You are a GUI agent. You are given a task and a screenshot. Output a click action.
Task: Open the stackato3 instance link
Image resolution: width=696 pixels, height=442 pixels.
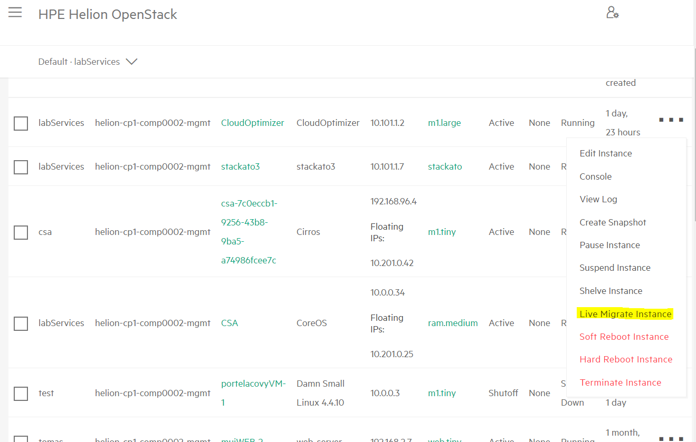point(240,166)
